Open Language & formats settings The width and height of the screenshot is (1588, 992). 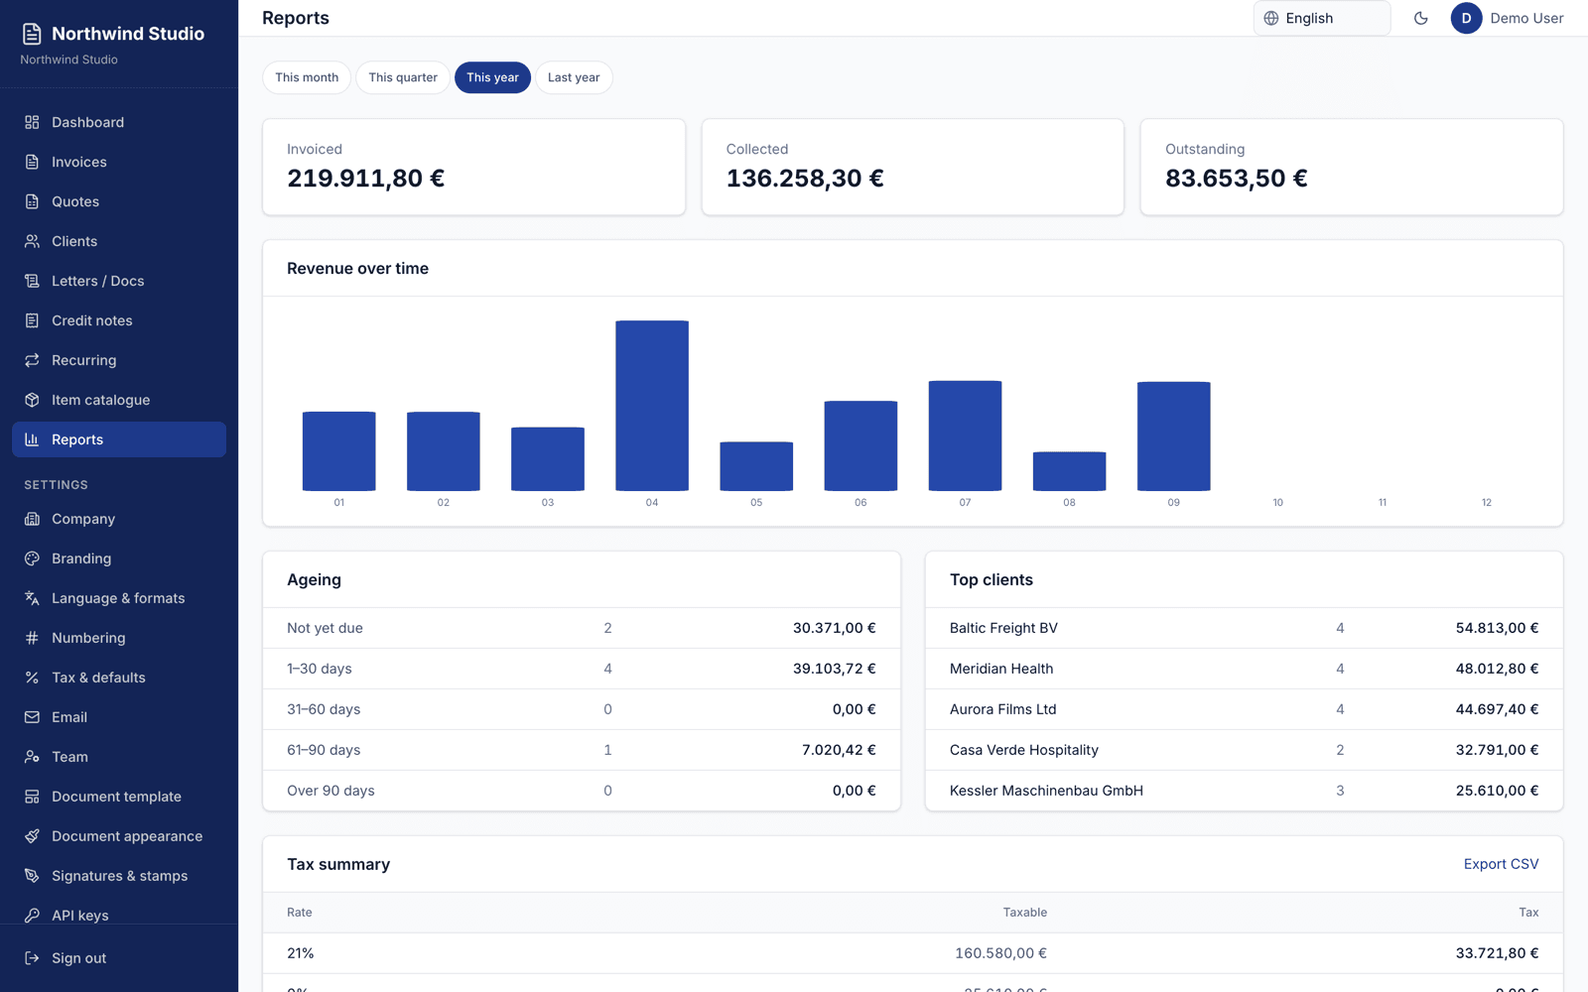coord(119,598)
